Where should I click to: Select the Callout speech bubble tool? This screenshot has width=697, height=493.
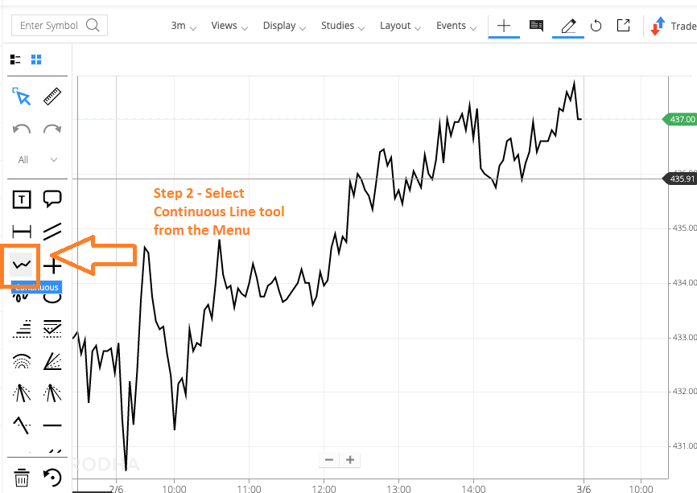[x=52, y=199]
